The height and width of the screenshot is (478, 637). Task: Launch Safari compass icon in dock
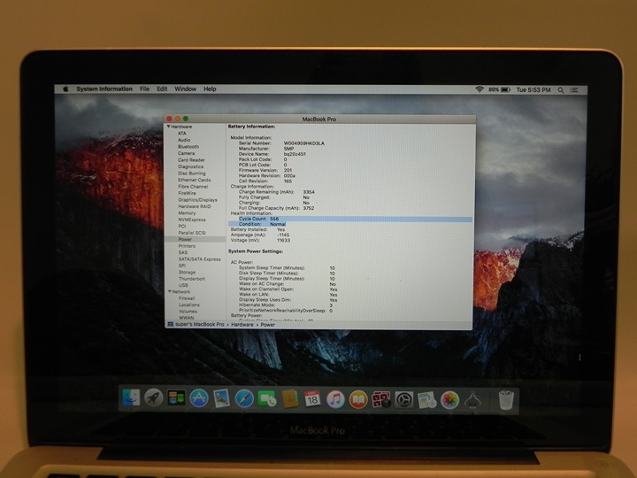pyautogui.click(x=244, y=398)
